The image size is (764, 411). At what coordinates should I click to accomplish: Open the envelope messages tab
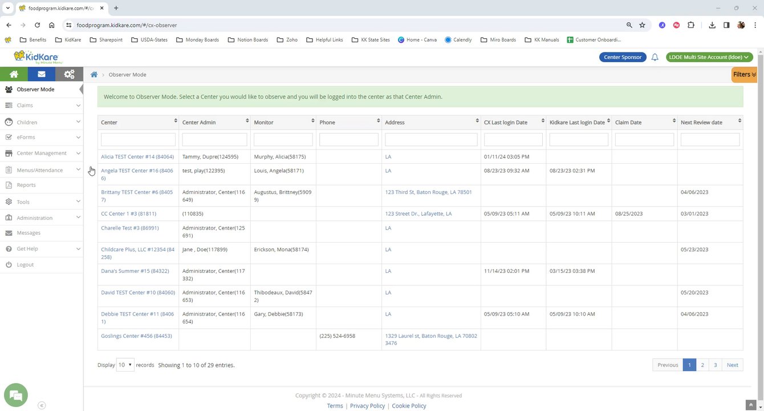tap(41, 74)
